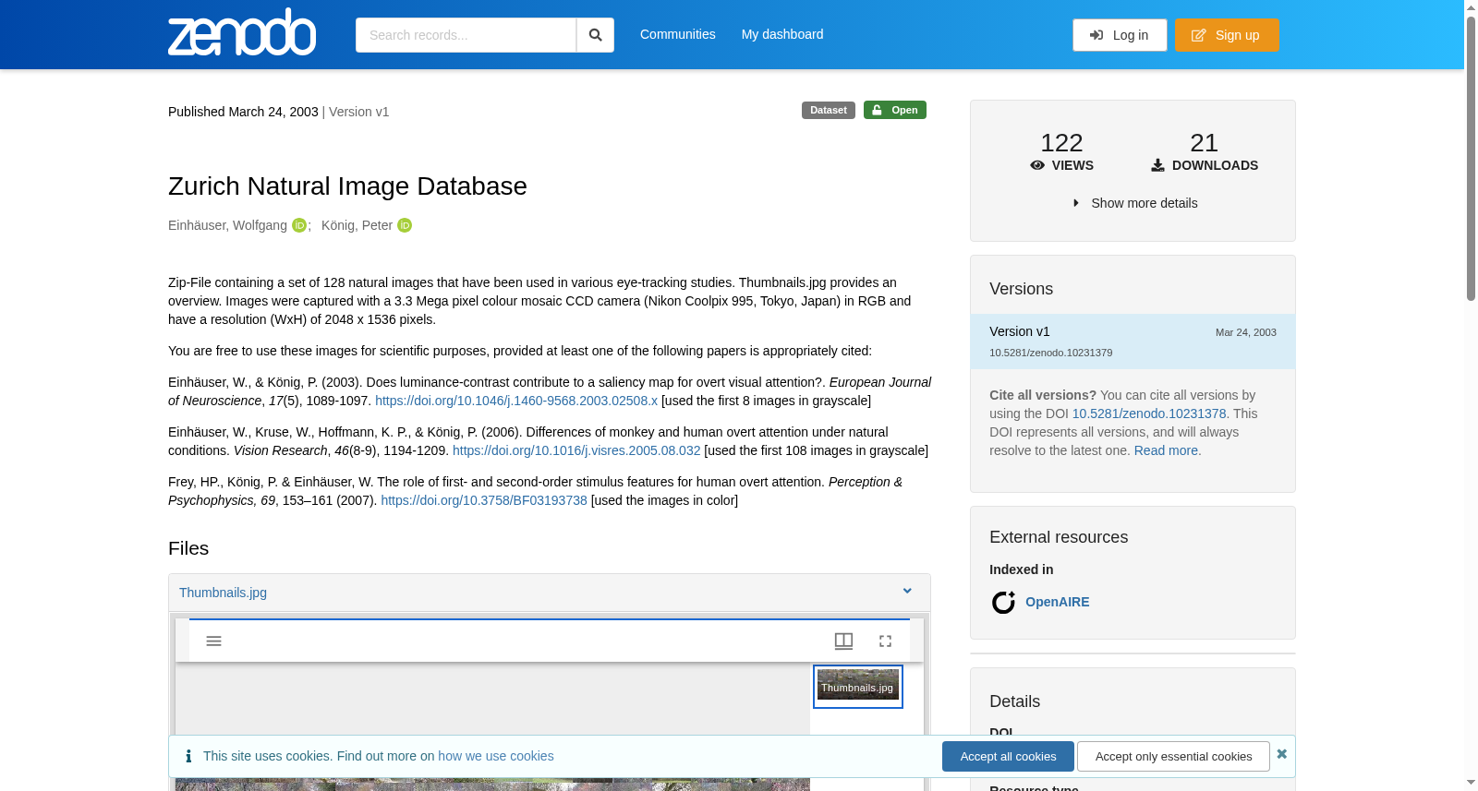
Task: Switch the viewer to fullscreen
Action: (x=885, y=641)
